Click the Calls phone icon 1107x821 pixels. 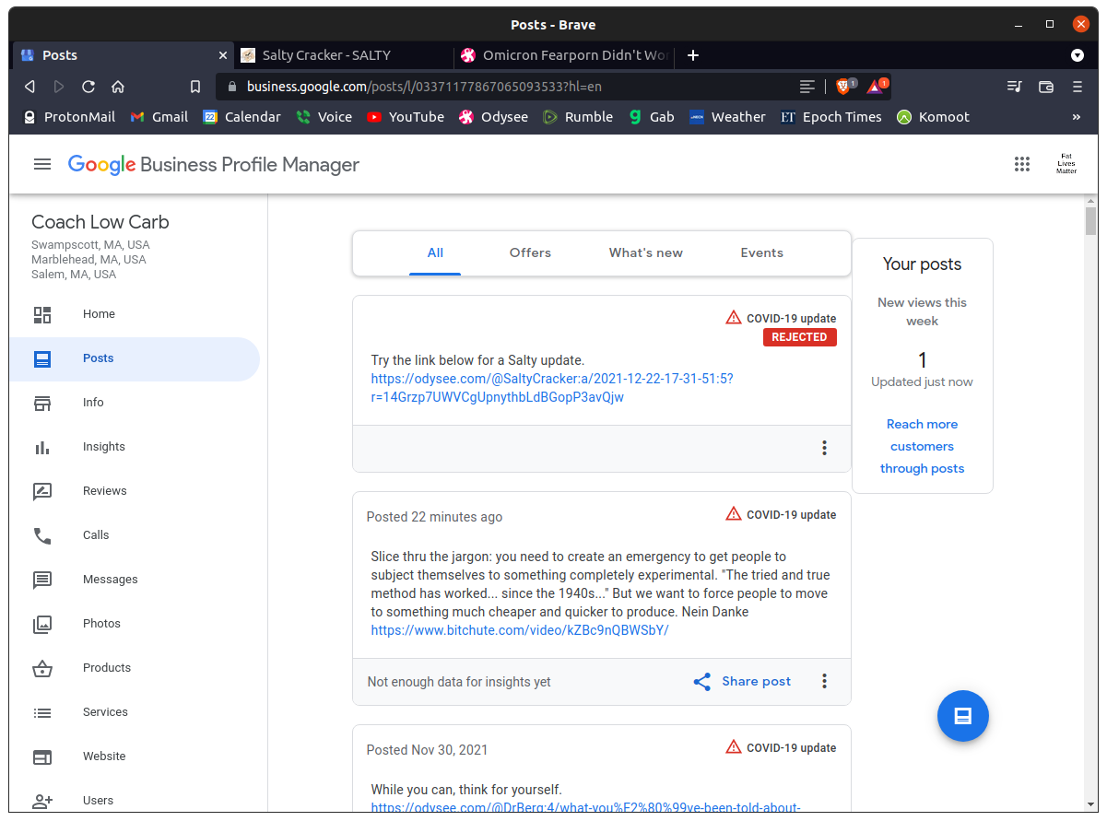pyautogui.click(x=42, y=535)
